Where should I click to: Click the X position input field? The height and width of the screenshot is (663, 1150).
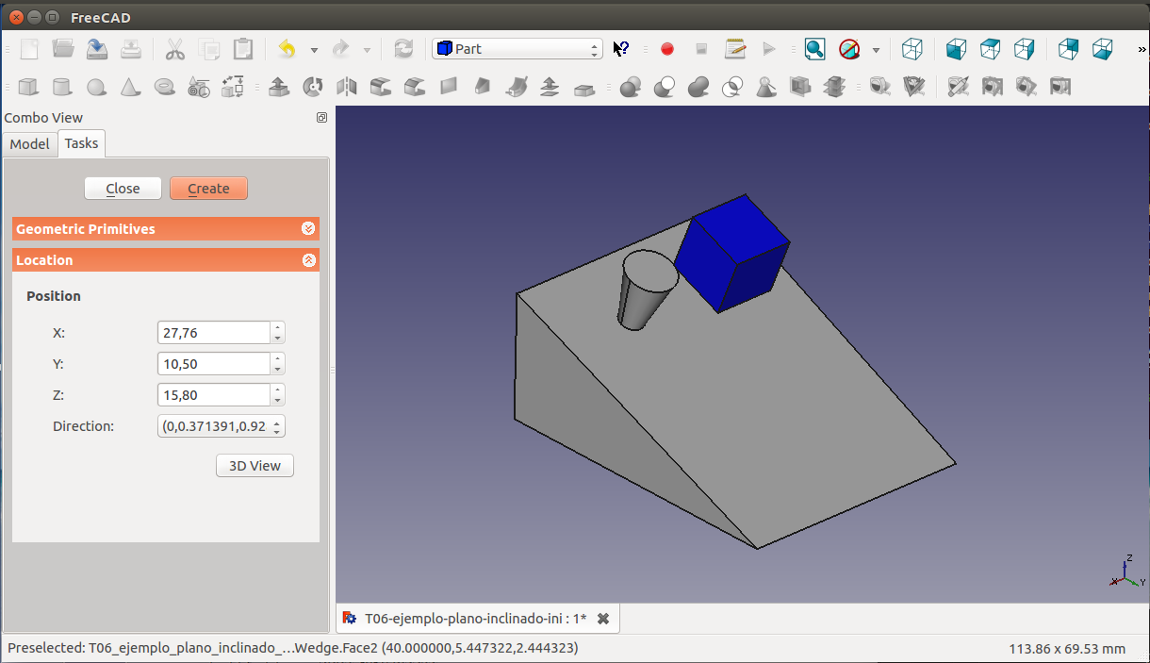point(214,333)
